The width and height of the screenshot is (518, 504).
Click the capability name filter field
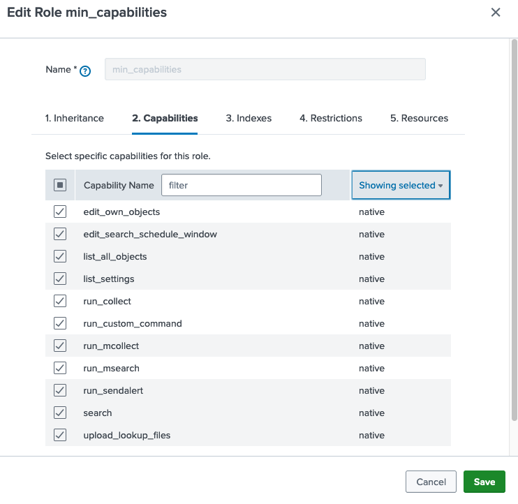click(x=241, y=185)
